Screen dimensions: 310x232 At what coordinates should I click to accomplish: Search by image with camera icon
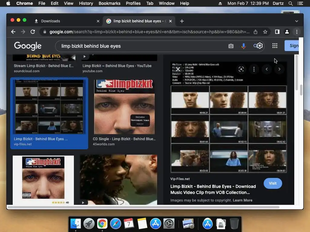click(231, 46)
